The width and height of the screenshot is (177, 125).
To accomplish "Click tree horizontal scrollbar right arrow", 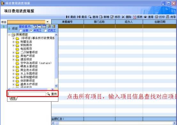I will tap(52, 89).
